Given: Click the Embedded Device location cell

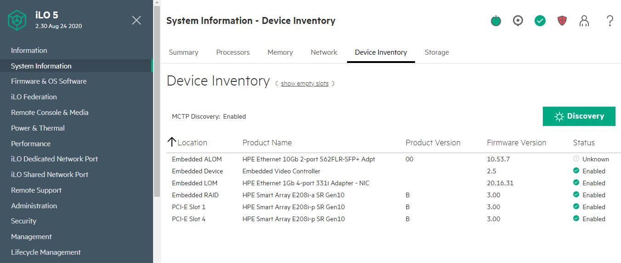Looking at the screenshot, I should [x=197, y=171].
